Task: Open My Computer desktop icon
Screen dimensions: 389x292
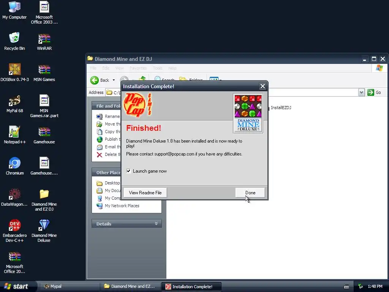Action: 14,10
